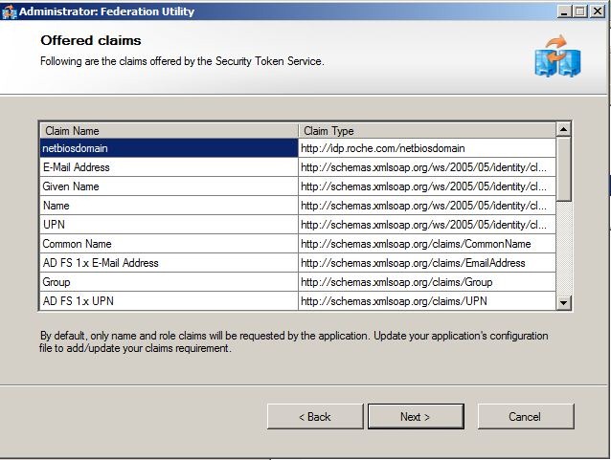Sort by the Claim Type column header
Viewport: 611px width, 460px height.
pos(426,130)
